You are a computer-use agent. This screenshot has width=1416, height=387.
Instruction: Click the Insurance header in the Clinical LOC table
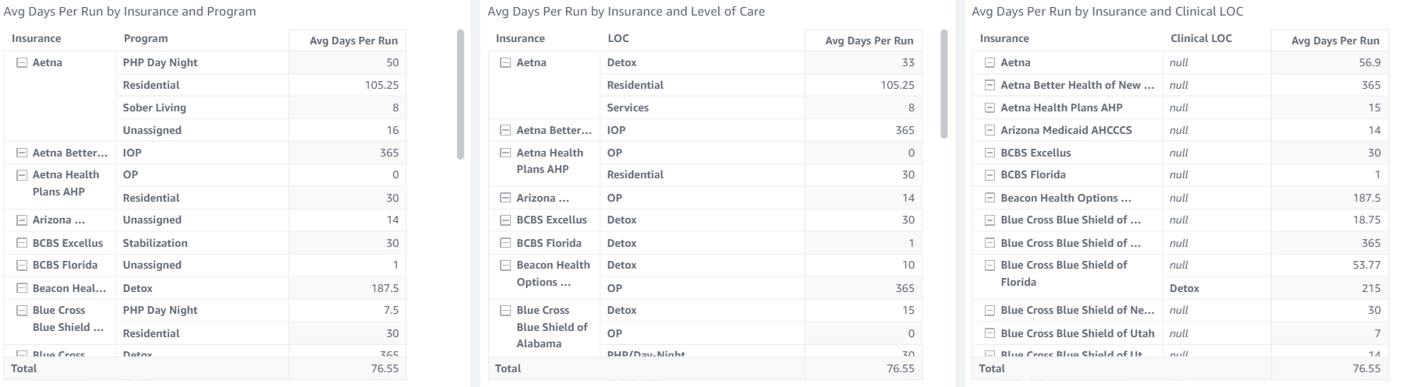[x=1004, y=39]
